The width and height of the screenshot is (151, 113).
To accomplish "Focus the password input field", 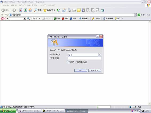I will [84, 58].
